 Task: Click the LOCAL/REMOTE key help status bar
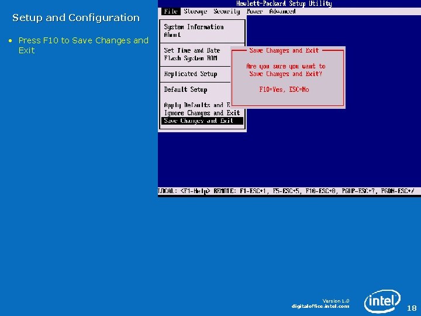tap(289, 191)
